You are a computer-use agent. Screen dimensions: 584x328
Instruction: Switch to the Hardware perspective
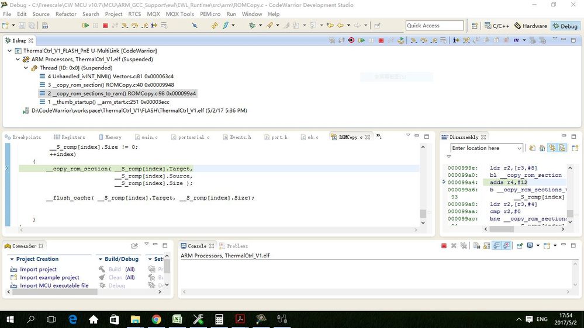[x=531, y=26]
